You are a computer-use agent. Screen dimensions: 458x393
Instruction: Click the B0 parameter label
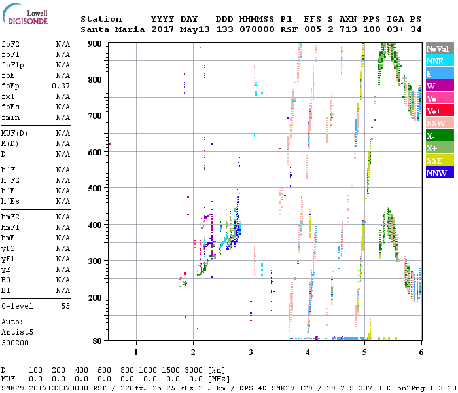pos(6,280)
